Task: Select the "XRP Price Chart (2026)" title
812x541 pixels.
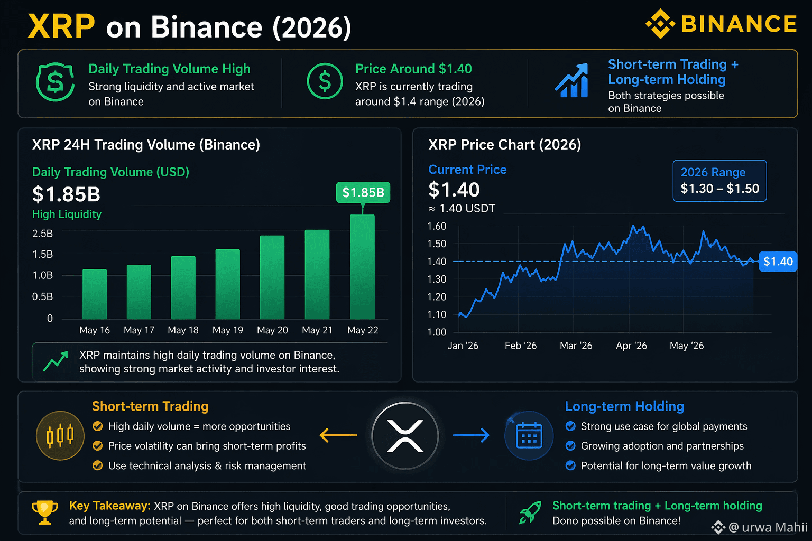Action: coord(505,145)
